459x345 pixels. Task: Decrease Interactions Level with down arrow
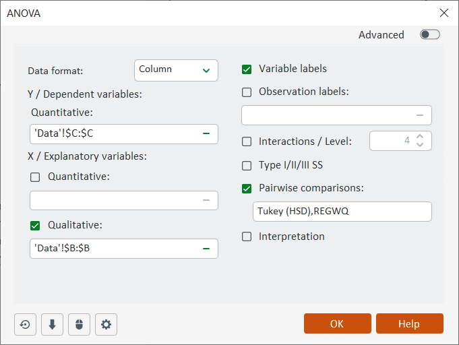(420, 145)
